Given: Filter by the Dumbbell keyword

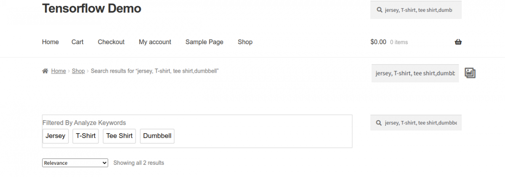Looking at the screenshot, I should pyautogui.click(x=157, y=136).
